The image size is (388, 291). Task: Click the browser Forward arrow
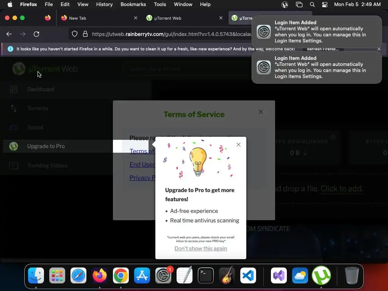(x=23, y=34)
